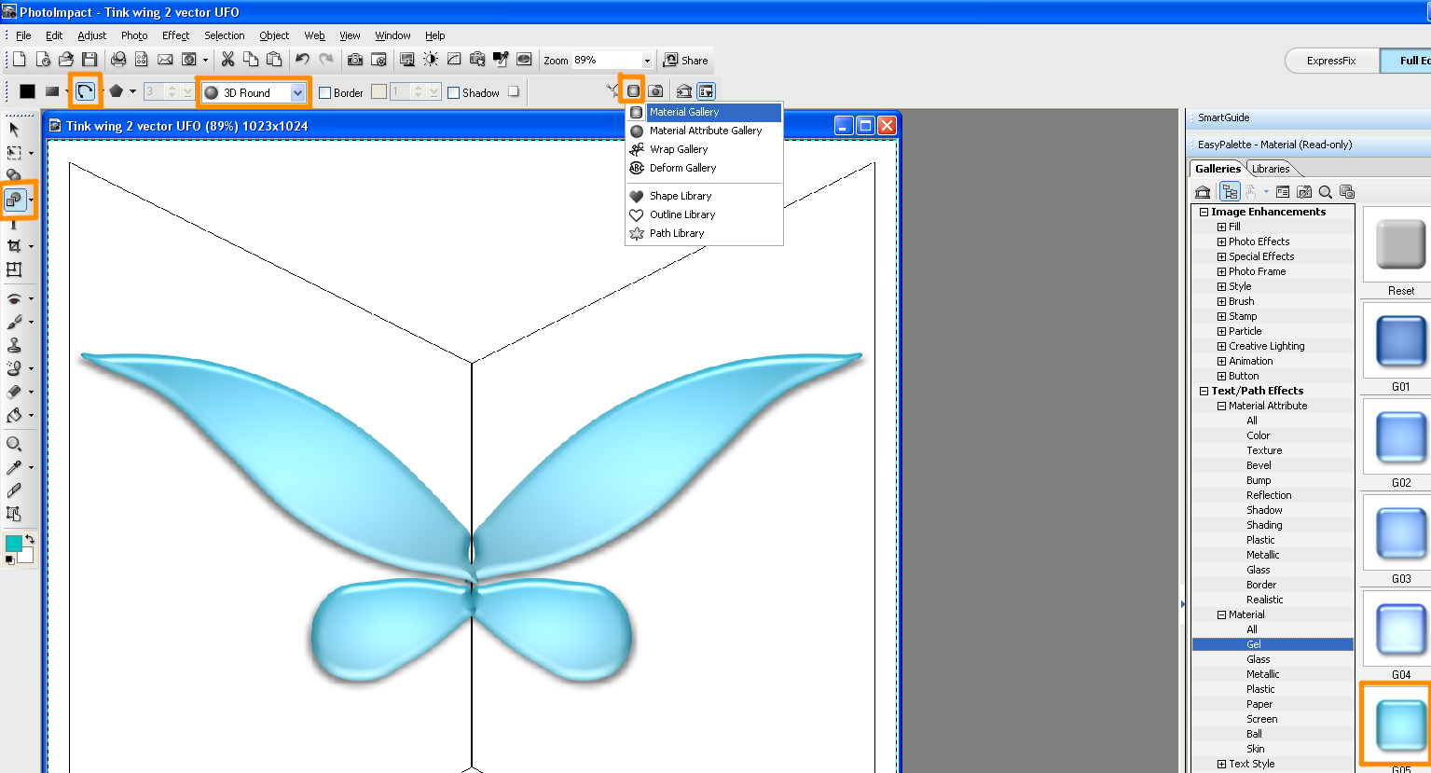Select the G01 gel material thumbnail
1431x773 pixels.
(1400, 341)
